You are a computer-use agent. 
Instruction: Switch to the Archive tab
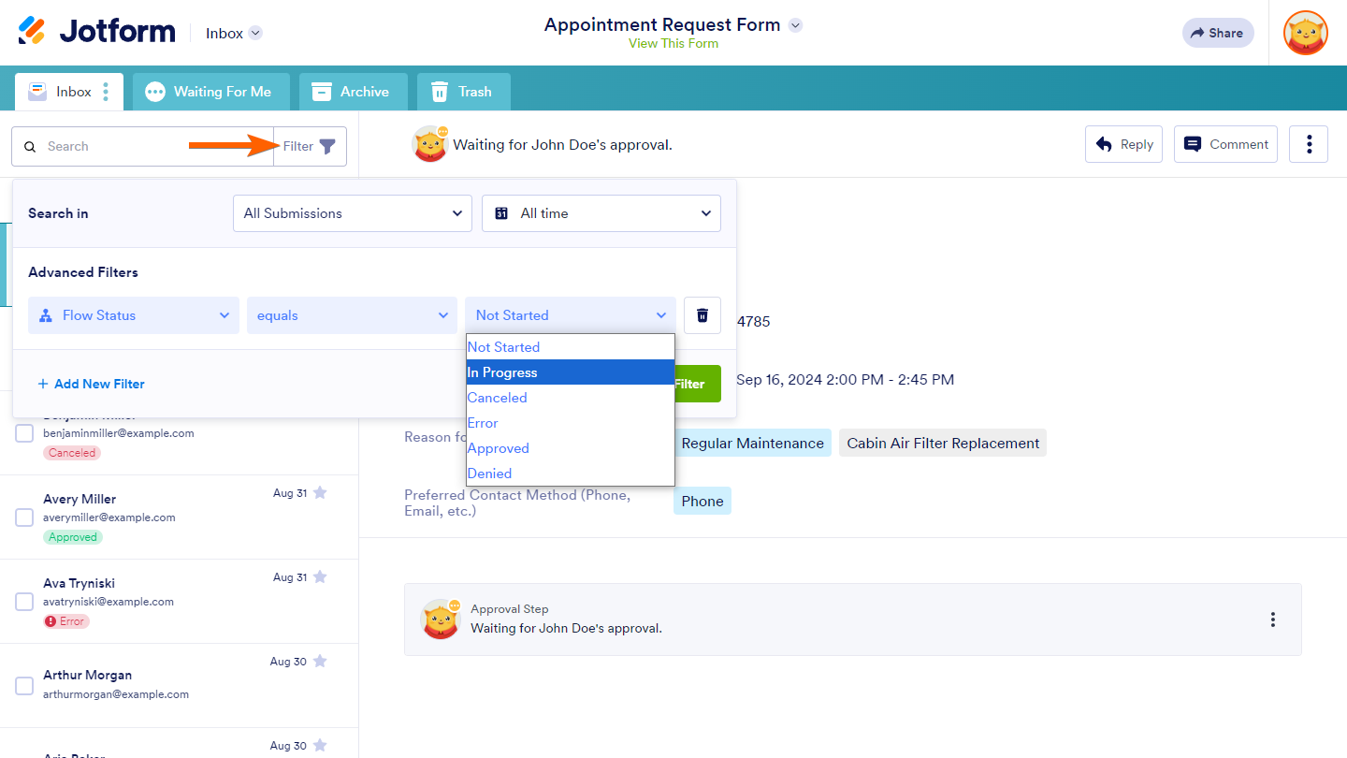pos(353,92)
